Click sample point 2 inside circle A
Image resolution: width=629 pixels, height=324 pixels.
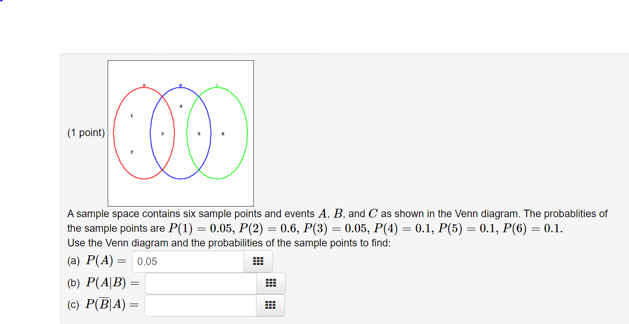pos(131,152)
